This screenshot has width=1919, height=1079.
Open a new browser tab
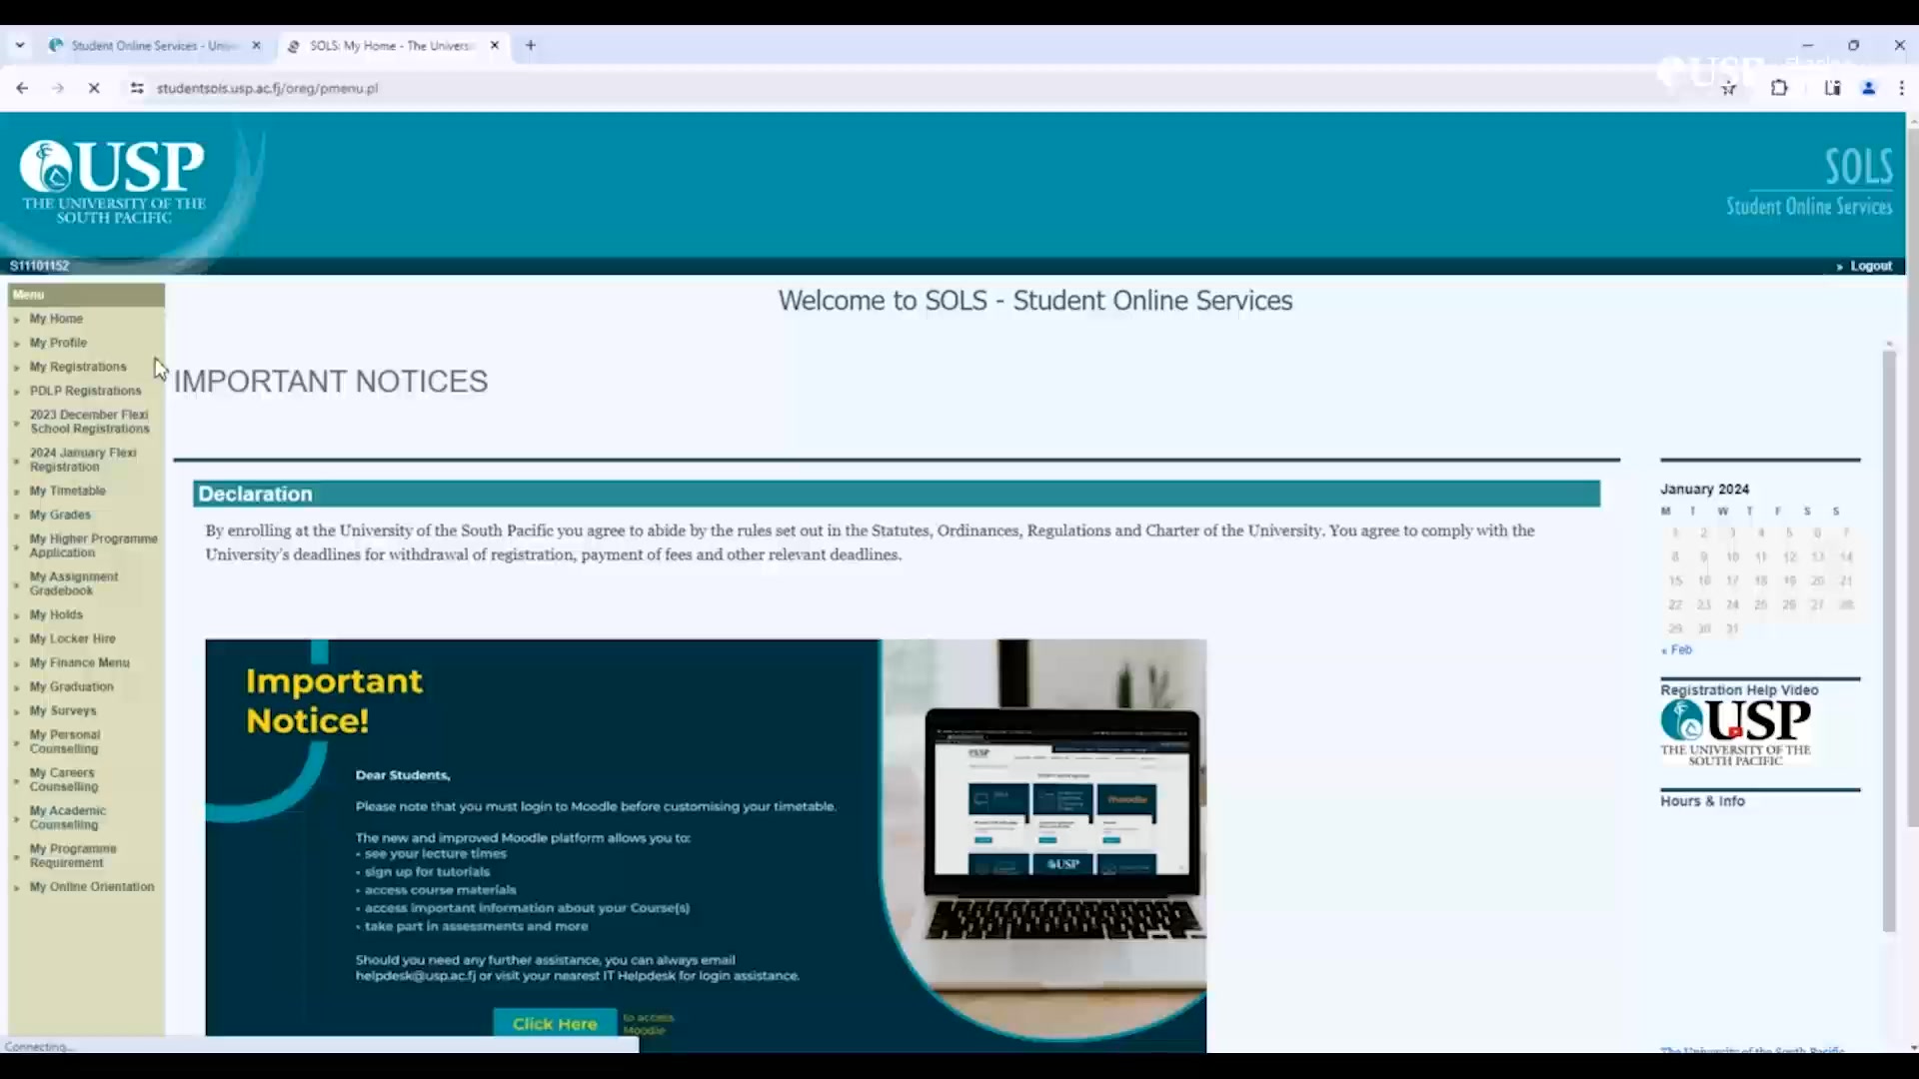click(x=531, y=45)
